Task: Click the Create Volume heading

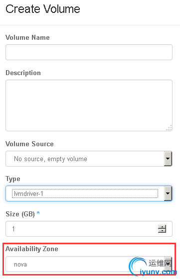Action: point(42,9)
